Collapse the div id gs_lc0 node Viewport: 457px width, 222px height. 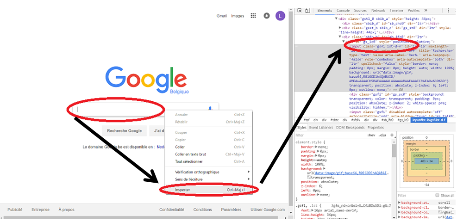(344, 42)
